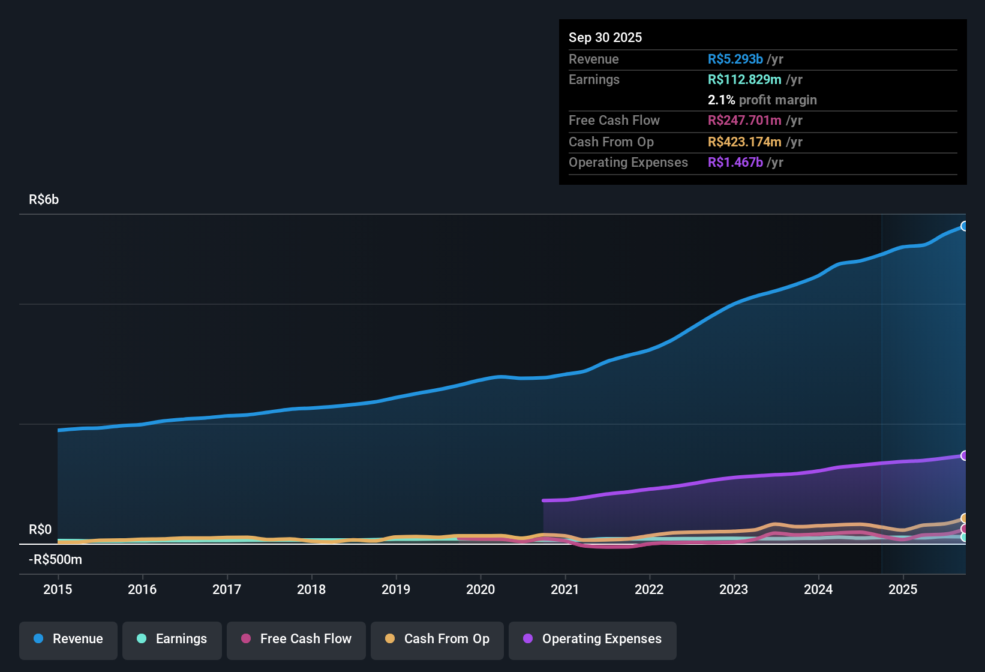Viewport: 985px width, 672px height.
Task: Toggle the Revenue series visibility in the legend
Action: coord(68,639)
